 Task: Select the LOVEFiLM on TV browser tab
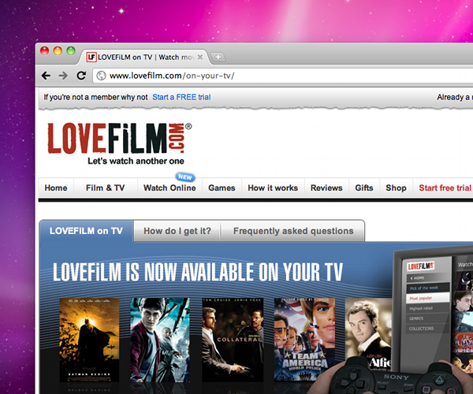click(145, 57)
